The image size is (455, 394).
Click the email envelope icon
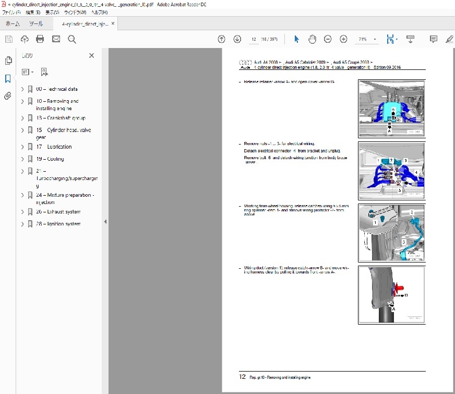click(x=56, y=39)
